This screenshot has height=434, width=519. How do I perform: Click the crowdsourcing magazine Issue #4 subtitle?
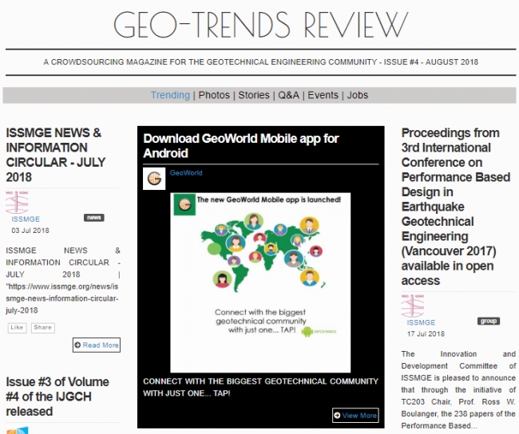[261, 62]
